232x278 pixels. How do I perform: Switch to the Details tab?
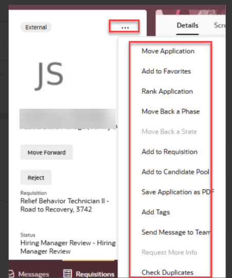tap(187, 25)
